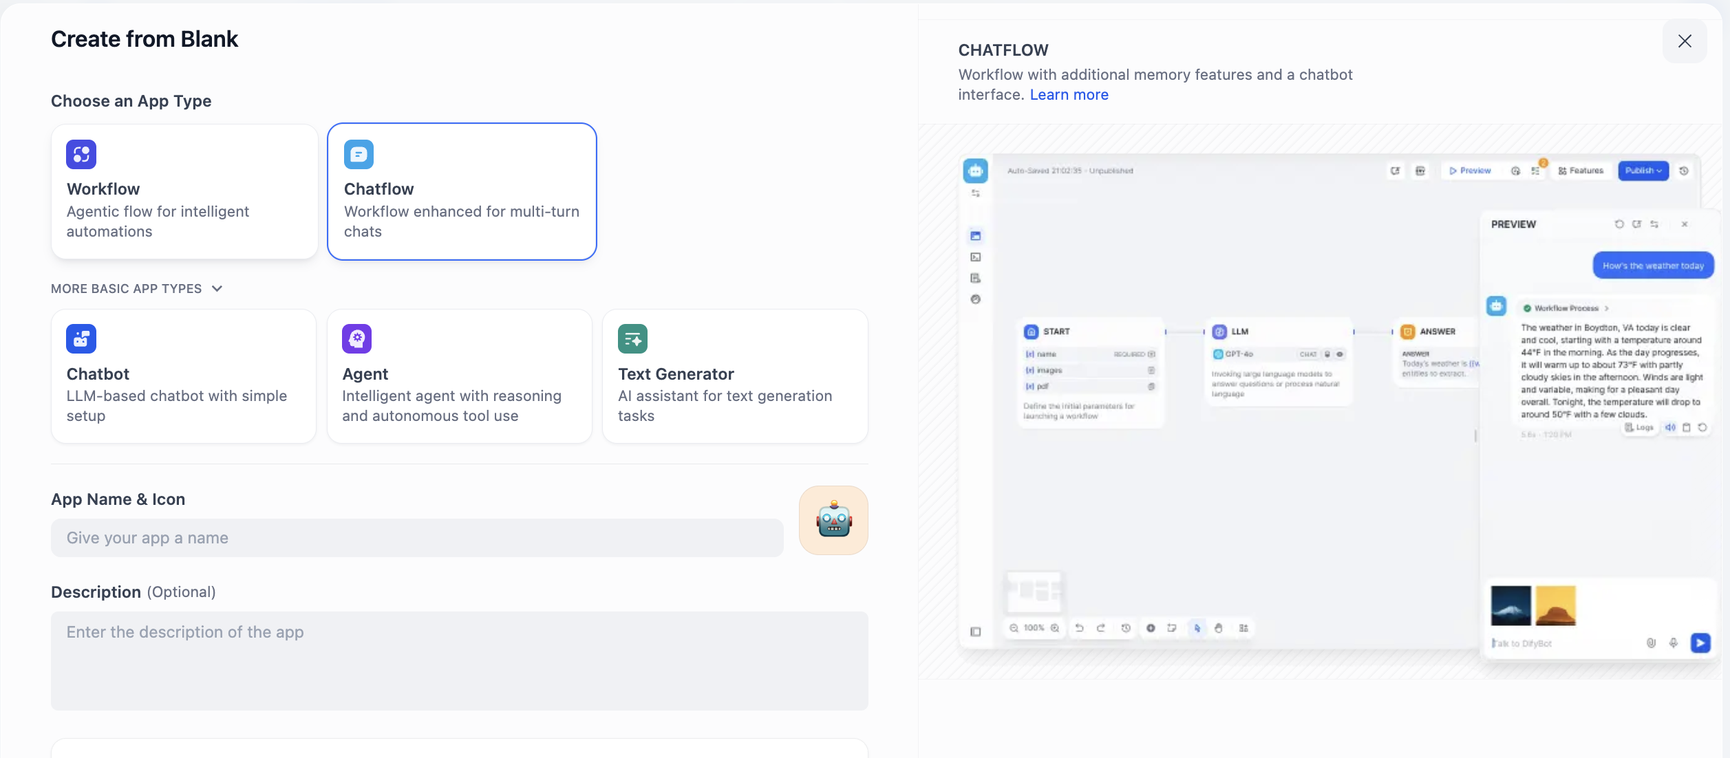Click the Workflow app type icon
This screenshot has height=758, width=1730.
pyautogui.click(x=81, y=154)
